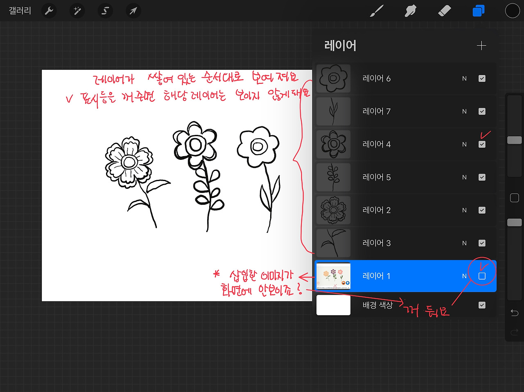This screenshot has width=524, height=392.
Task: Uncheck visibility of 레이어 4
Action: (x=482, y=144)
